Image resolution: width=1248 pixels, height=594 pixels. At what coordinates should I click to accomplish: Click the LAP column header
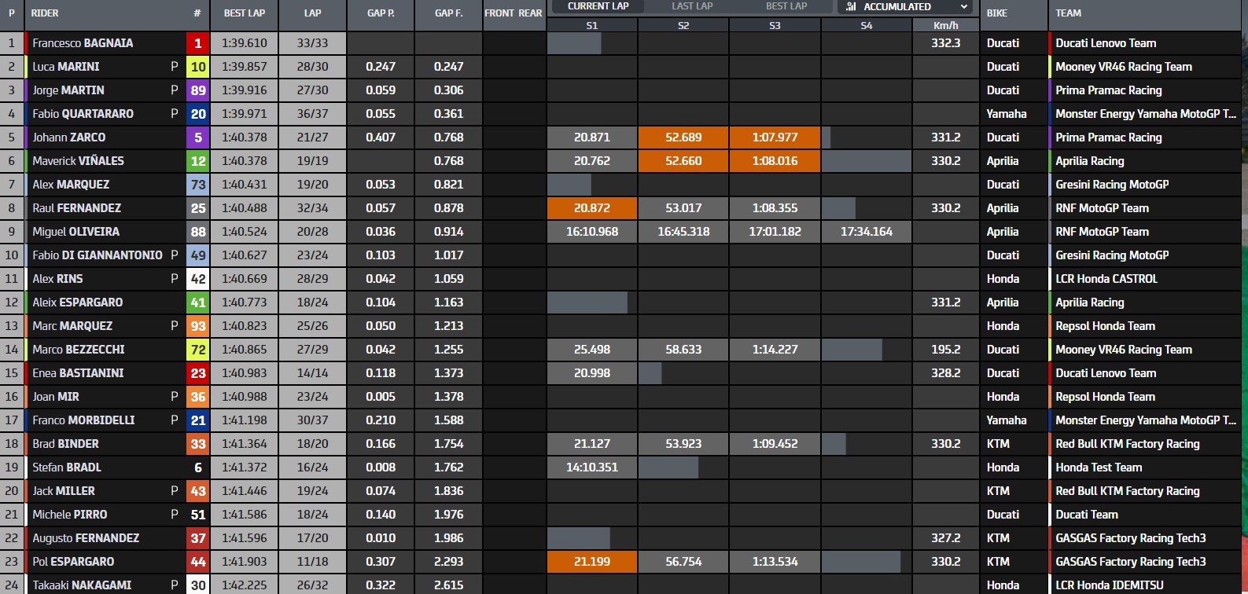312,13
